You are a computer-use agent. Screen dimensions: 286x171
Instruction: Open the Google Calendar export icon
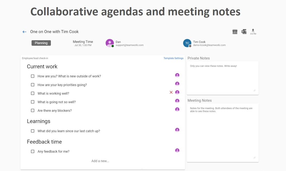(x=235, y=31)
